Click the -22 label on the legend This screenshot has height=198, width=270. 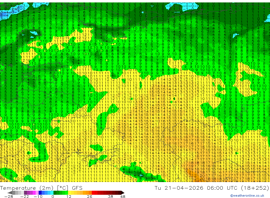point(25,197)
